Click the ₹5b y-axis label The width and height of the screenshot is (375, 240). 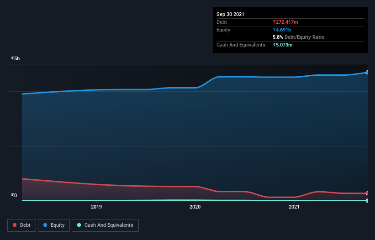pyautogui.click(x=16, y=58)
